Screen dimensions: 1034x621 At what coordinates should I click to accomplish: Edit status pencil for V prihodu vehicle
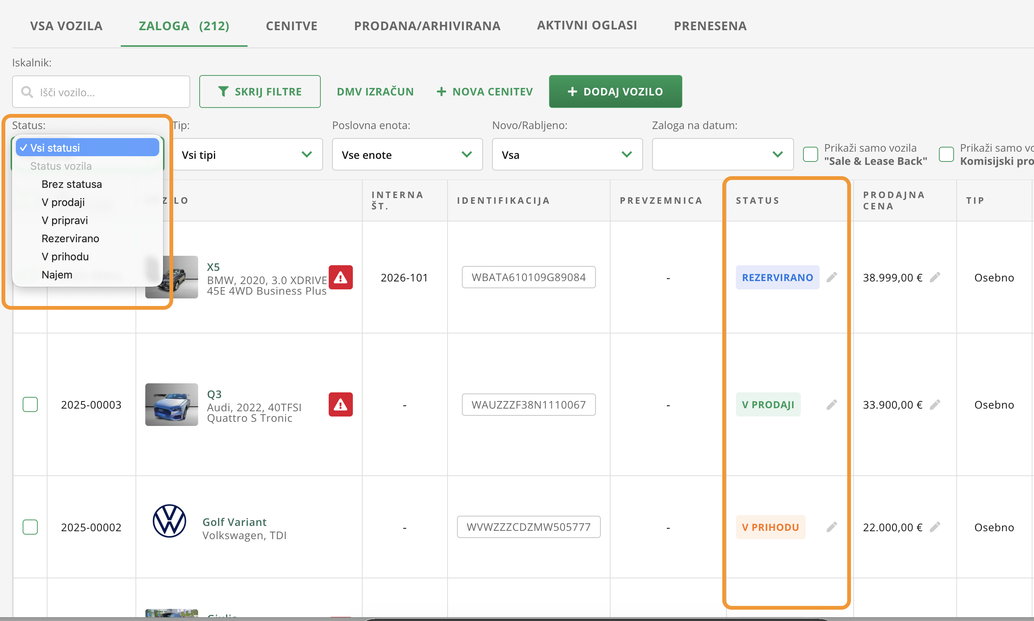point(831,527)
